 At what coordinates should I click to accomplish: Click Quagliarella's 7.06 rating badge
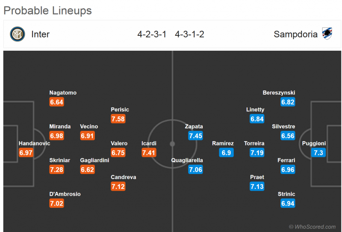(x=195, y=170)
